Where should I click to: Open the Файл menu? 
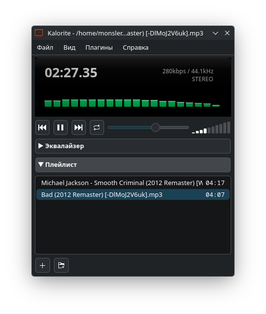[45, 48]
